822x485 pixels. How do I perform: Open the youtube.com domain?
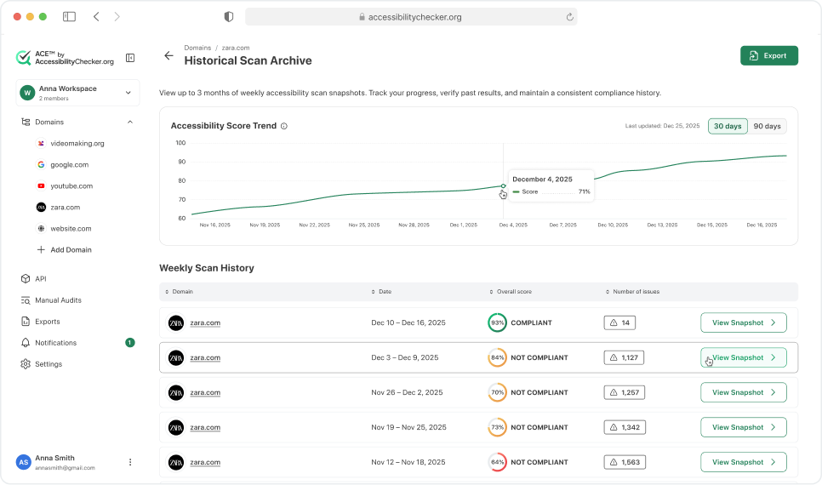click(x=71, y=186)
